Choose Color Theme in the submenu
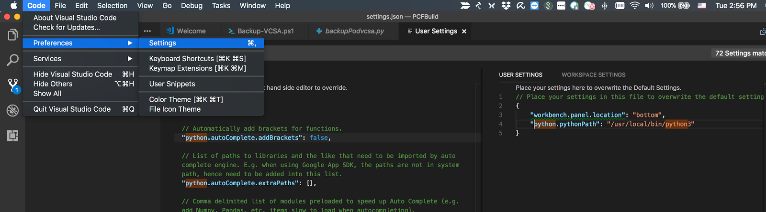Image resolution: width=766 pixels, height=212 pixels. (201, 99)
